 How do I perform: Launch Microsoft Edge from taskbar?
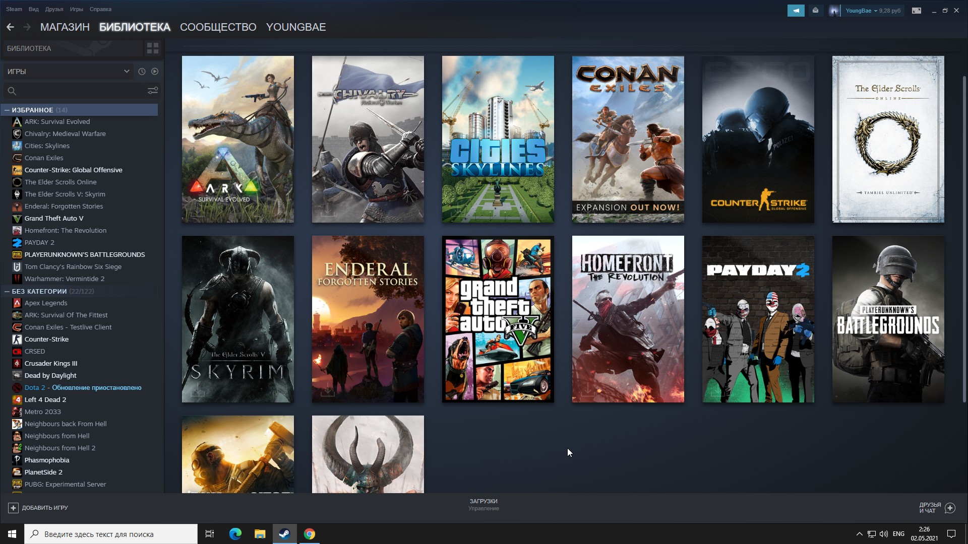(x=235, y=534)
